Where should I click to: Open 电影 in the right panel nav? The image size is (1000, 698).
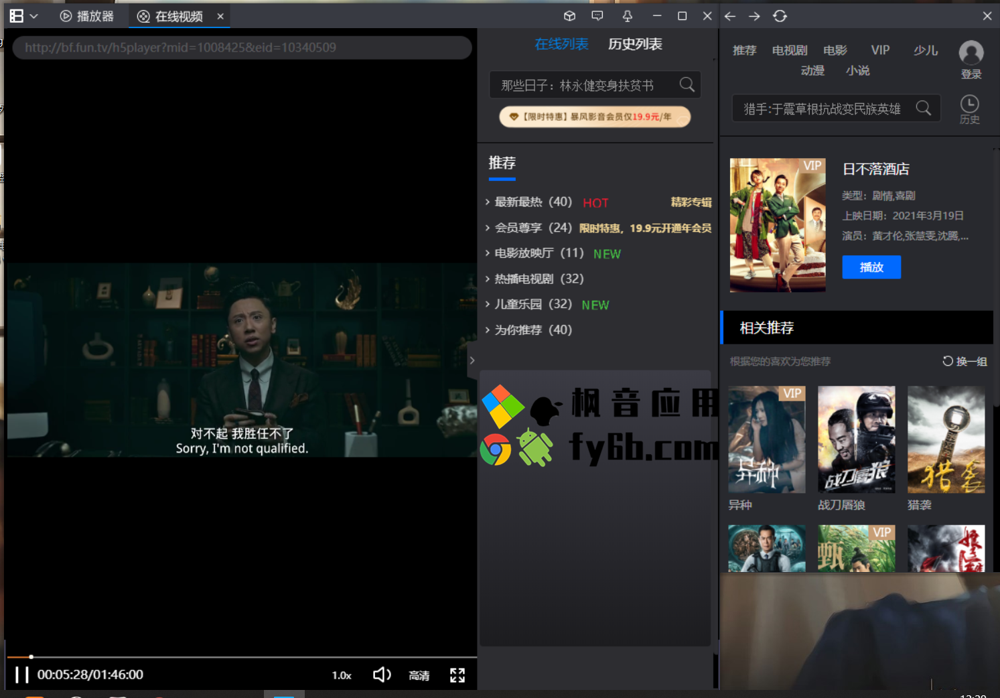835,50
